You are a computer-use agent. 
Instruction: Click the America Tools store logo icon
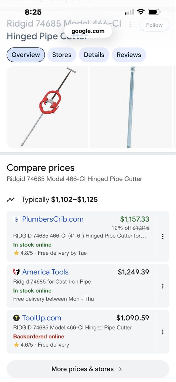coord(17,272)
